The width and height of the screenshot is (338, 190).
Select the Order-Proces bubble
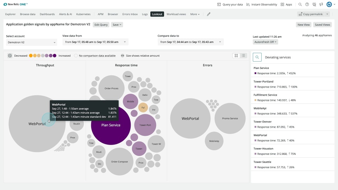pyautogui.click(x=112, y=88)
